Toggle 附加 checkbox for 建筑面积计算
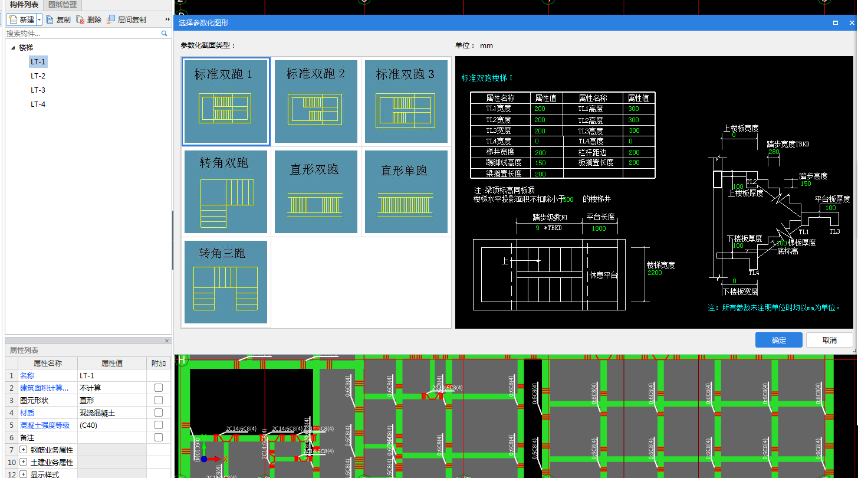The width and height of the screenshot is (858, 478). point(158,388)
